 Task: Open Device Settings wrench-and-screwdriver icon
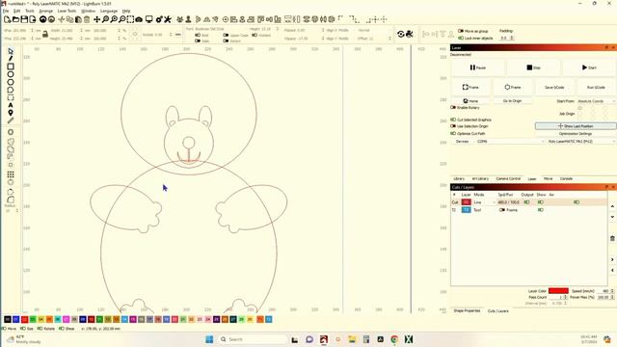(168, 19)
